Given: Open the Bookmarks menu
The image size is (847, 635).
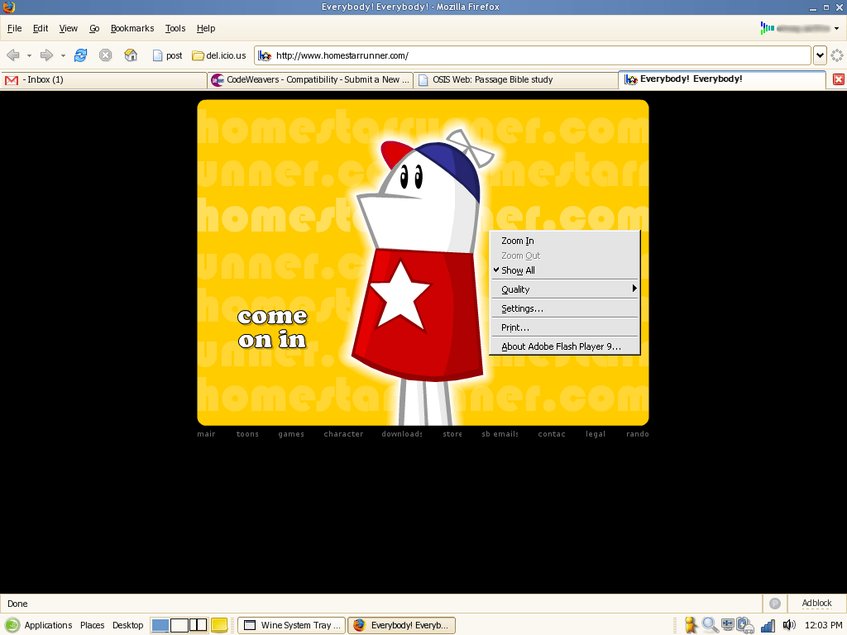Looking at the screenshot, I should click(132, 29).
